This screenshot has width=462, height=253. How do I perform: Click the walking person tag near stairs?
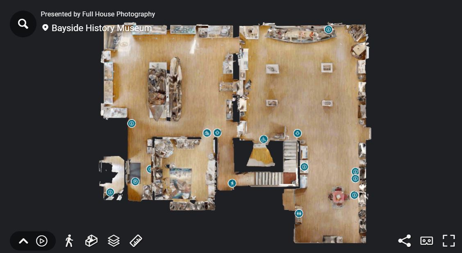tap(232, 183)
